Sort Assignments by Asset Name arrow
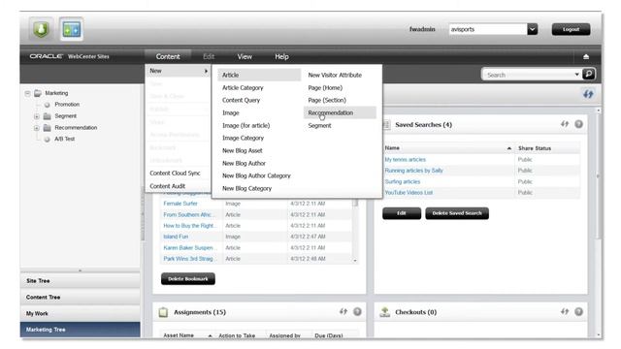621x349 pixels. [x=210, y=335]
